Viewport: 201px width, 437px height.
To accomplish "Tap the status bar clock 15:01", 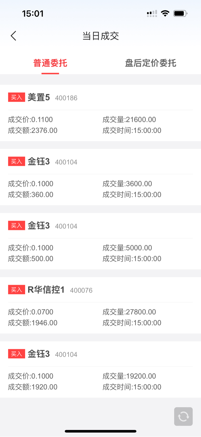I will click(x=33, y=13).
